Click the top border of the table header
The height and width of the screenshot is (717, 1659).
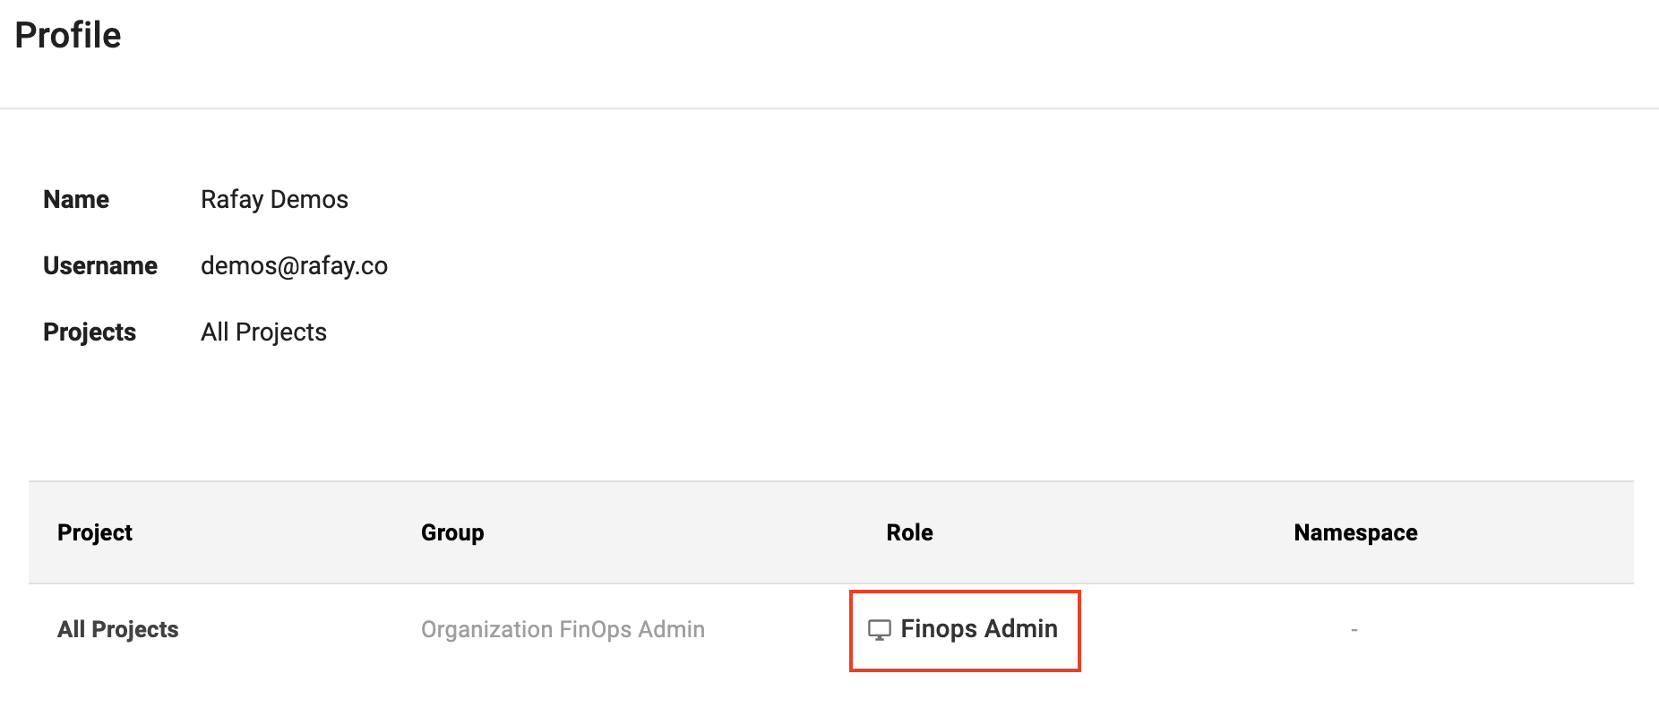[831, 481]
